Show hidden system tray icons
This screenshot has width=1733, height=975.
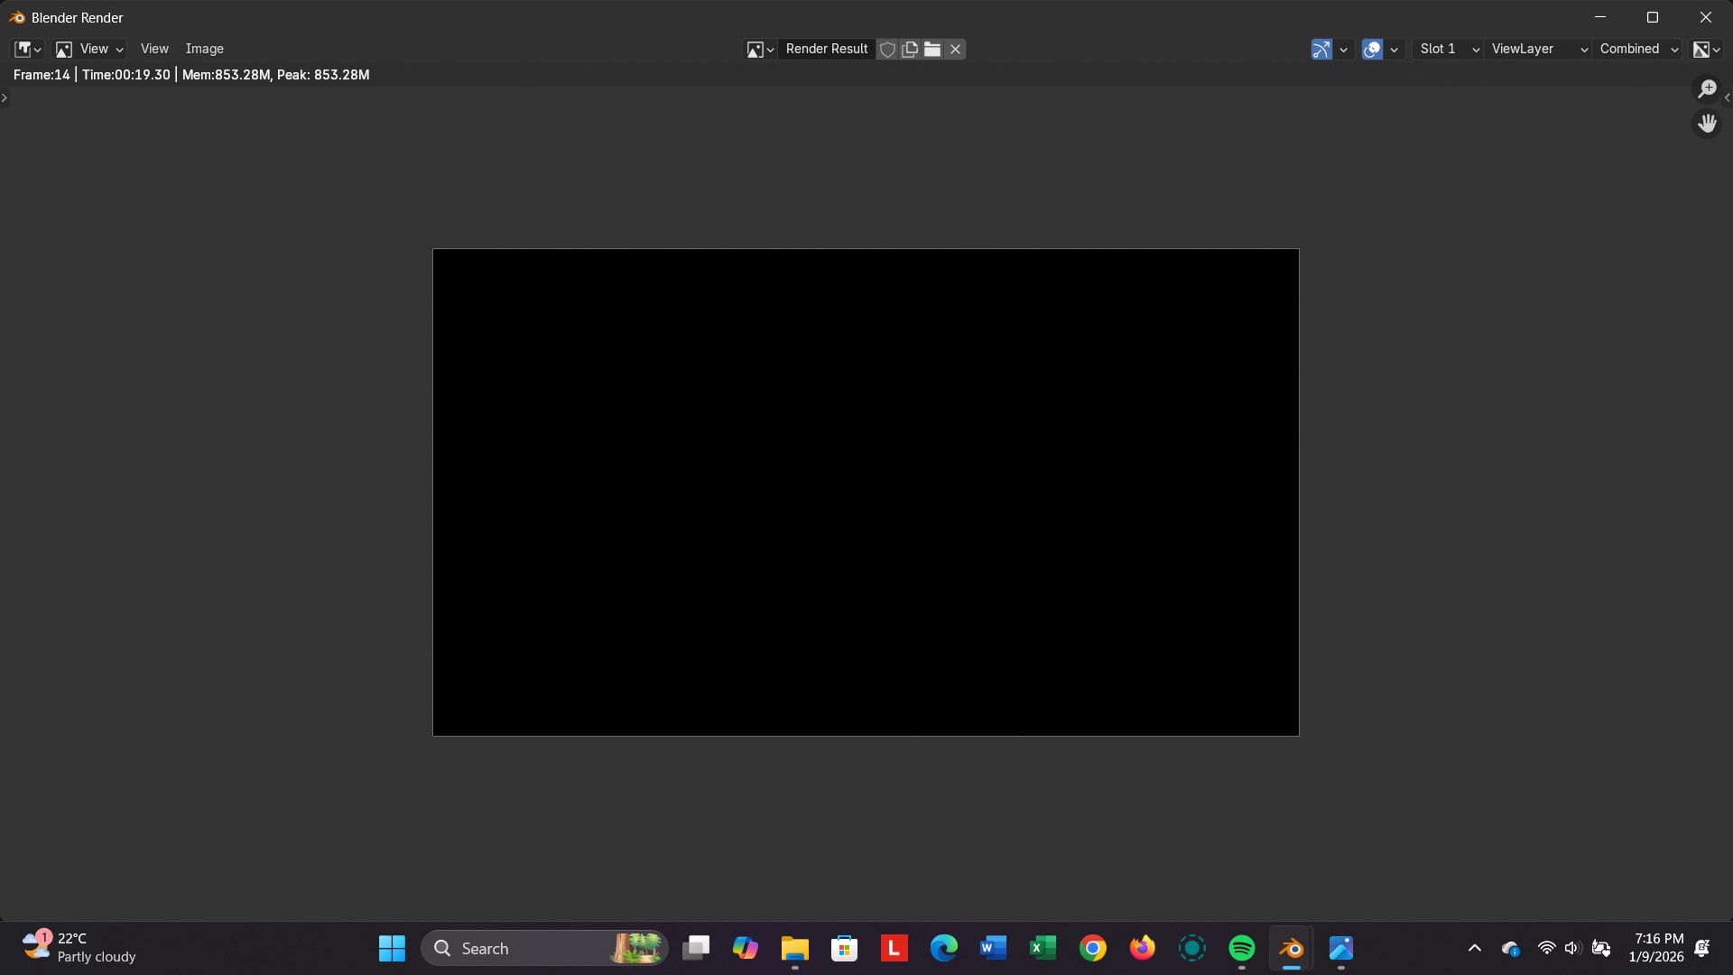coord(1475,948)
